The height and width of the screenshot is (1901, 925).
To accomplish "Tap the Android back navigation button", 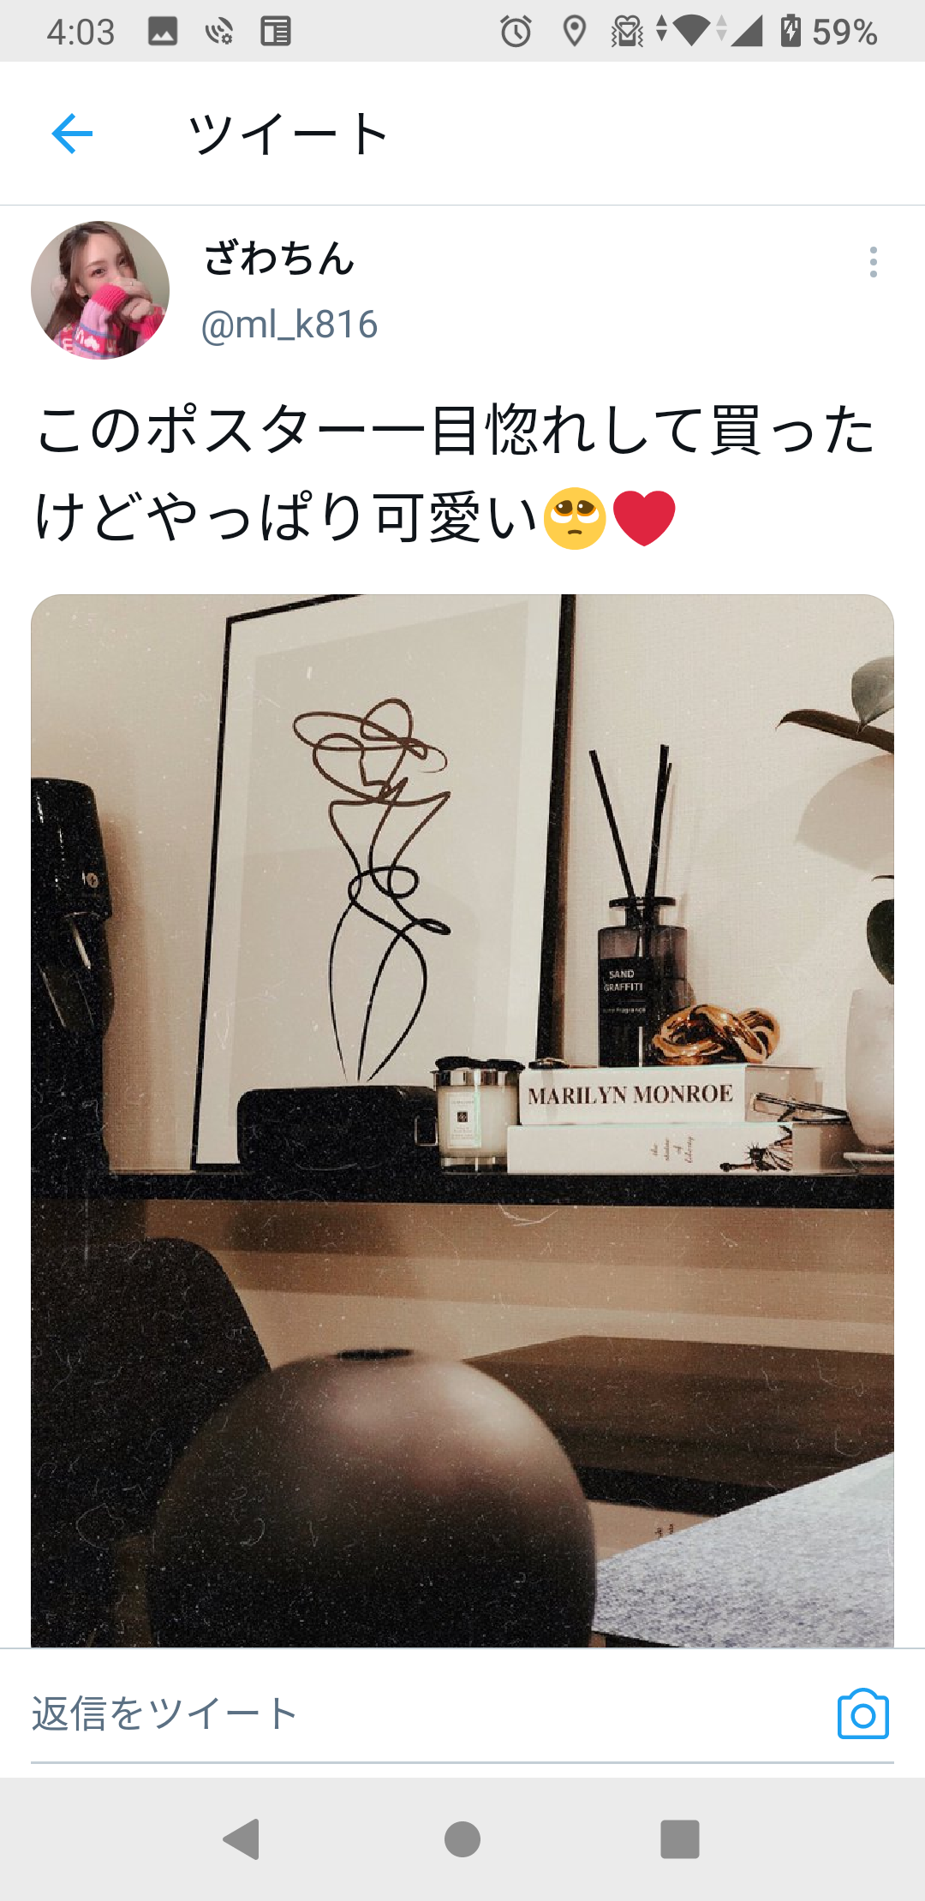I will click(241, 1838).
